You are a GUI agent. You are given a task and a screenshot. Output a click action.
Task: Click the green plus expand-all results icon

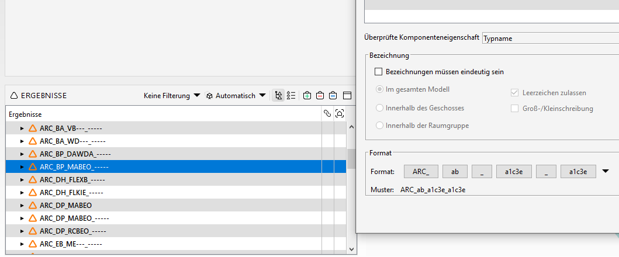[307, 96]
